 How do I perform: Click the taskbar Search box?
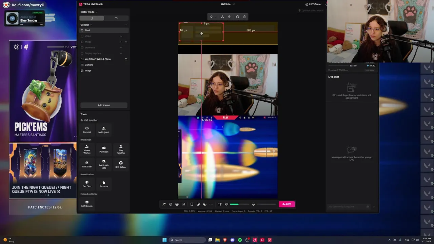(x=187, y=240)
